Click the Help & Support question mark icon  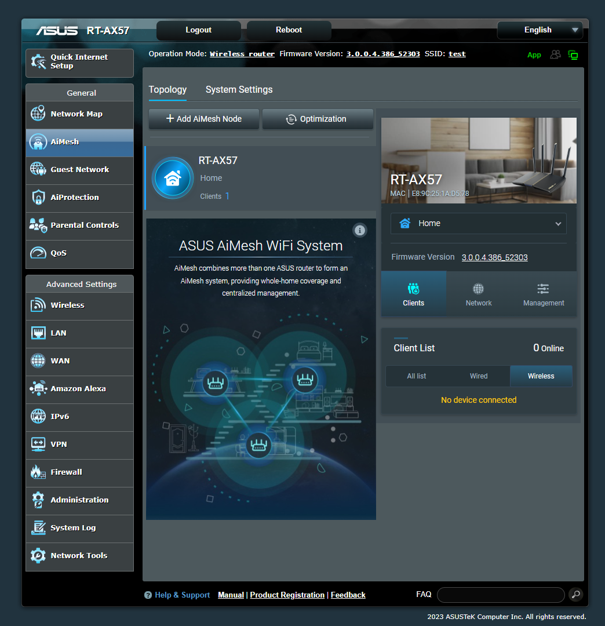(148, 595)
